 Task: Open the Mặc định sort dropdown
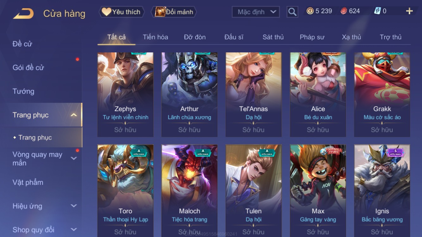[x=256, y=12]
